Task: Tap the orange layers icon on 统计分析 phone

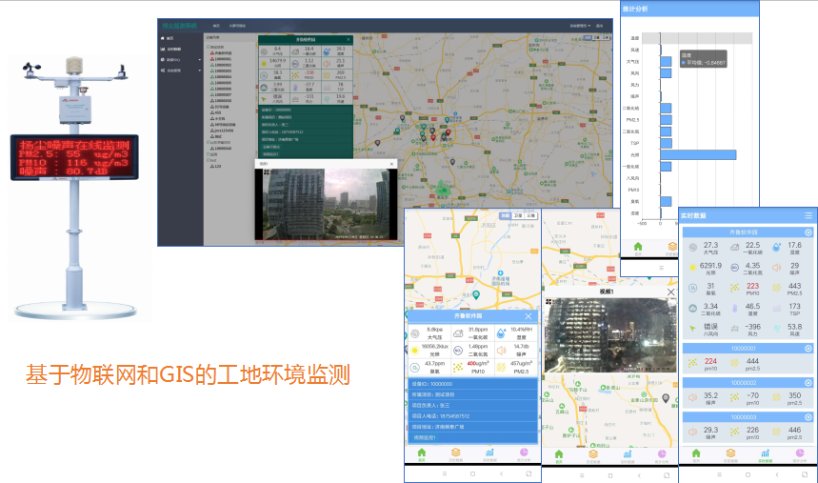Action: point(672,249)
